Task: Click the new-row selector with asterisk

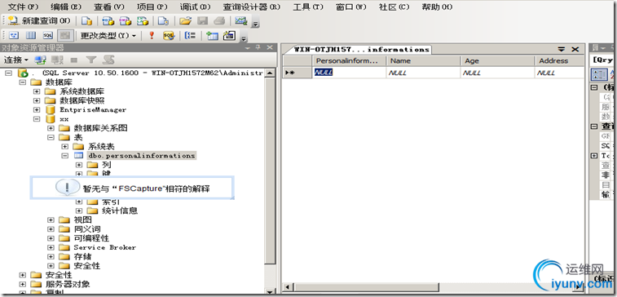Action: pos(297,73)
